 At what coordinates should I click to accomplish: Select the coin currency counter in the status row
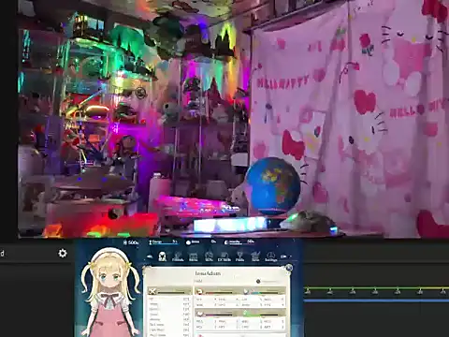(131, 242)
